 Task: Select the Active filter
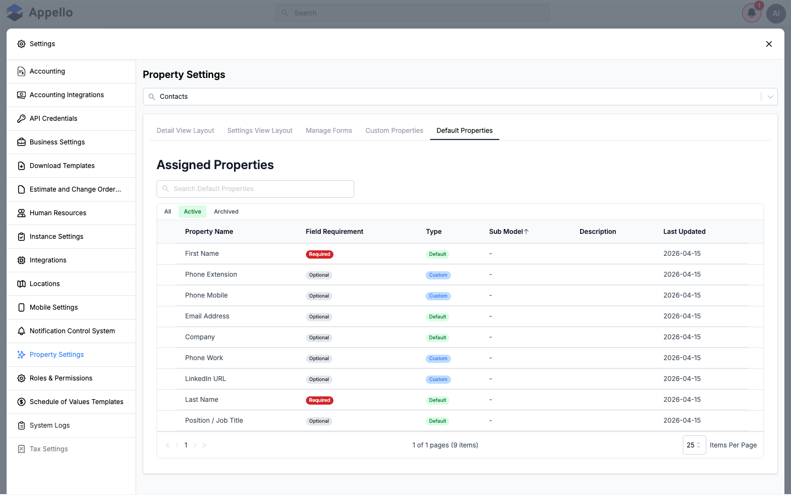pos(192,212)
